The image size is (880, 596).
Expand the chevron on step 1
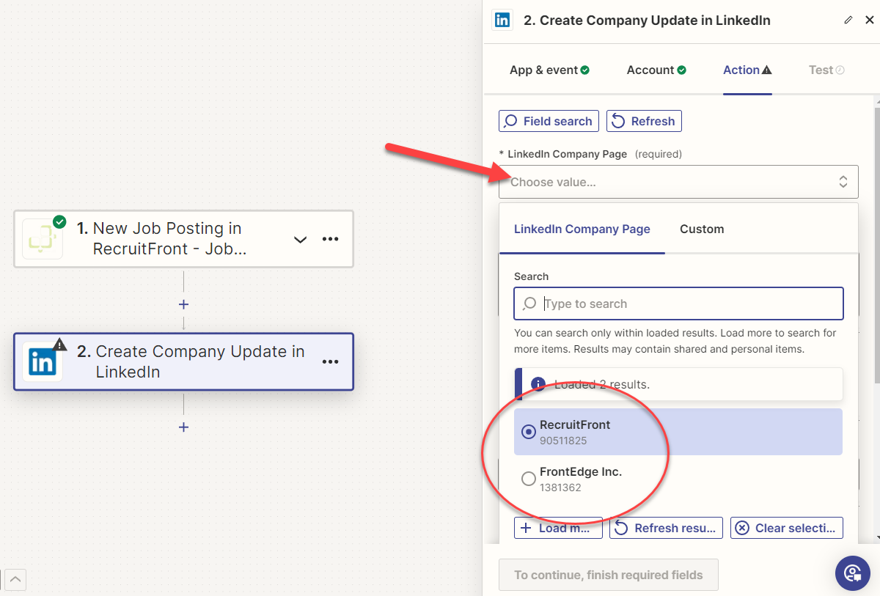tap(300, 239)
